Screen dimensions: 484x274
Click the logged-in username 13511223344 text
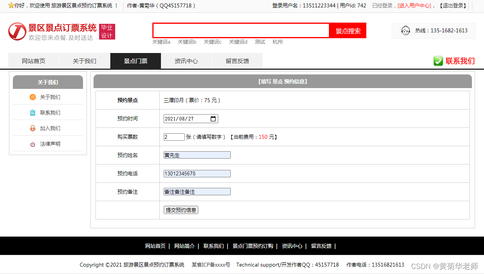(x=319, y=5)
